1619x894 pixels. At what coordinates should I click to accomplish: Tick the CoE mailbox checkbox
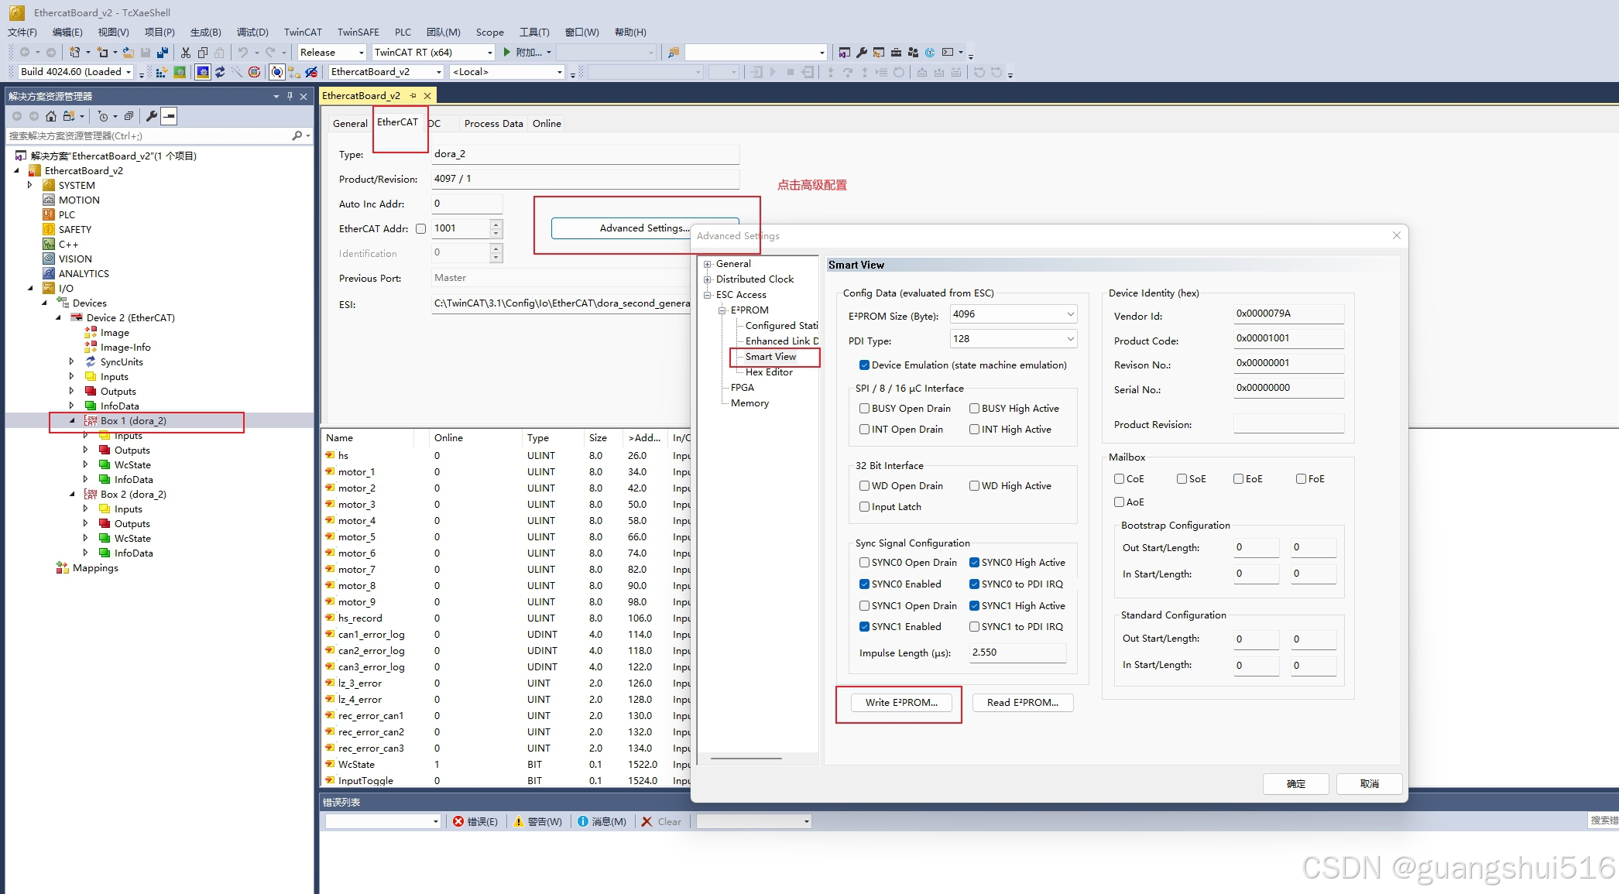tap(1119, 479)
